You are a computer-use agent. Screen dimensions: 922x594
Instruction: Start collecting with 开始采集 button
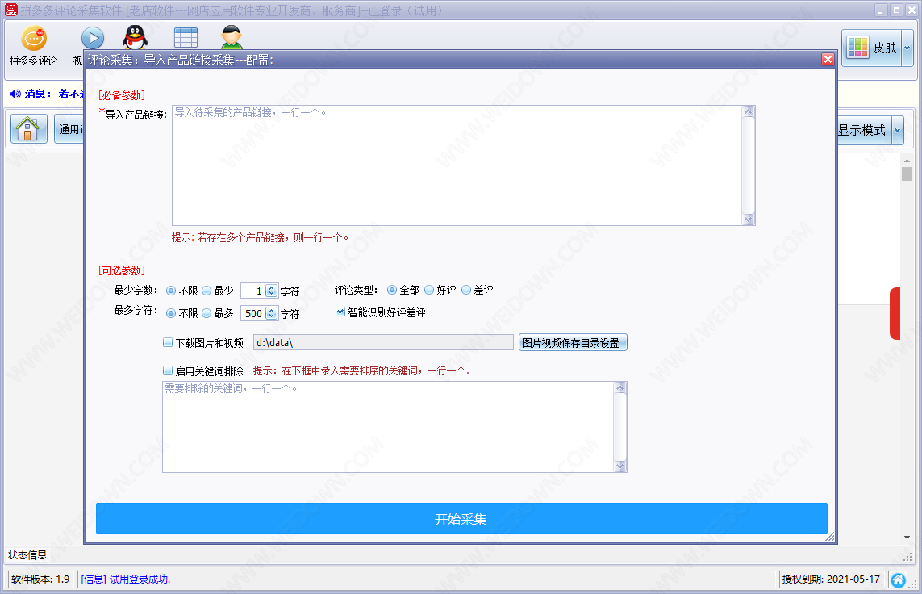[461, 519]
